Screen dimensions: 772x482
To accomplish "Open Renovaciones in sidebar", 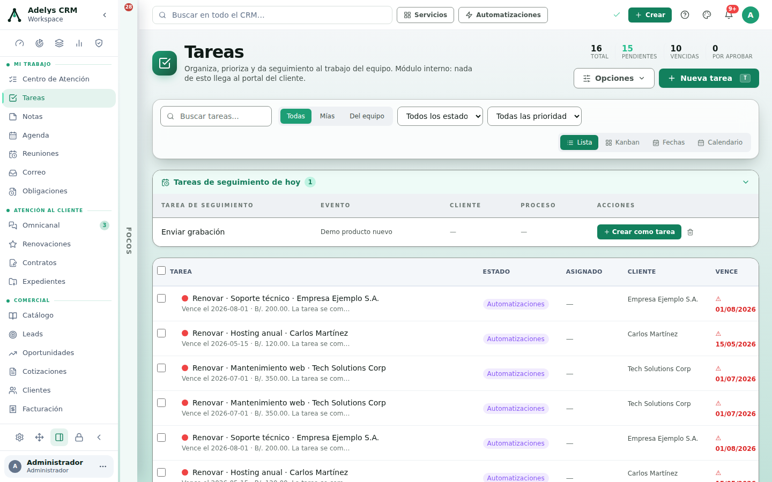I will point(59,244).
